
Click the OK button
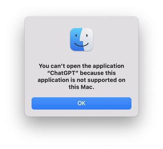[81, 103]
